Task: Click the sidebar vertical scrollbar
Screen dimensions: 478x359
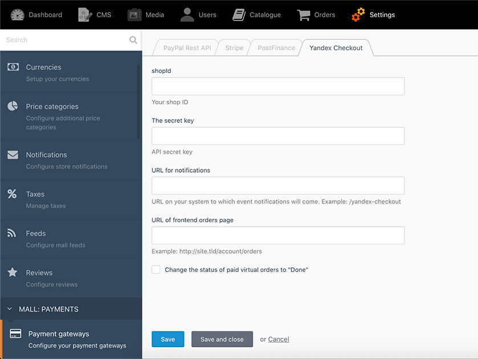Action: click(x=139, y=102)
